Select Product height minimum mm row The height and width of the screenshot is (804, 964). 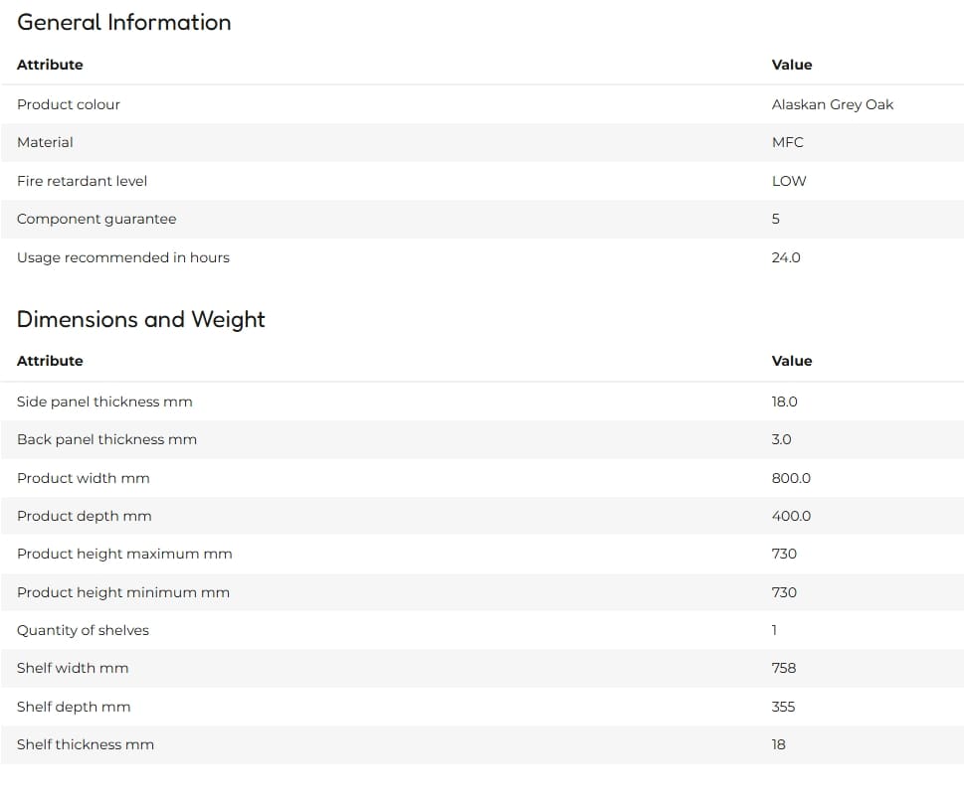click(482, 592)
